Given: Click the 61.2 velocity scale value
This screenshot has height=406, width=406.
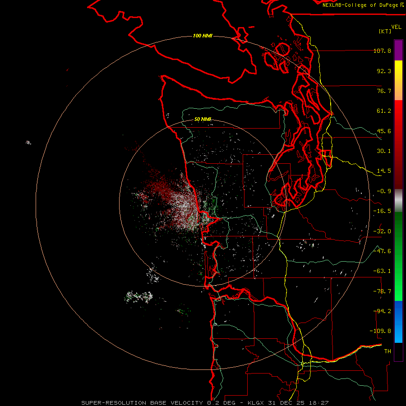Looking at the screenshot, I should [384, 111].
